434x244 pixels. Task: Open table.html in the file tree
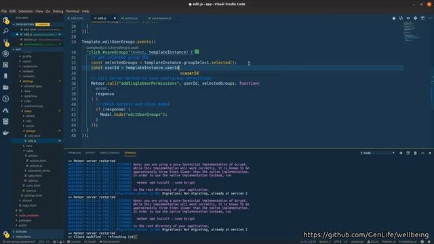35,176
